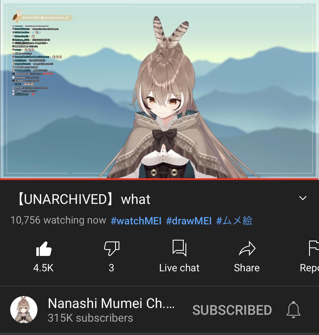Toggle the notification bell for the channel

click(x=293, y=310)
